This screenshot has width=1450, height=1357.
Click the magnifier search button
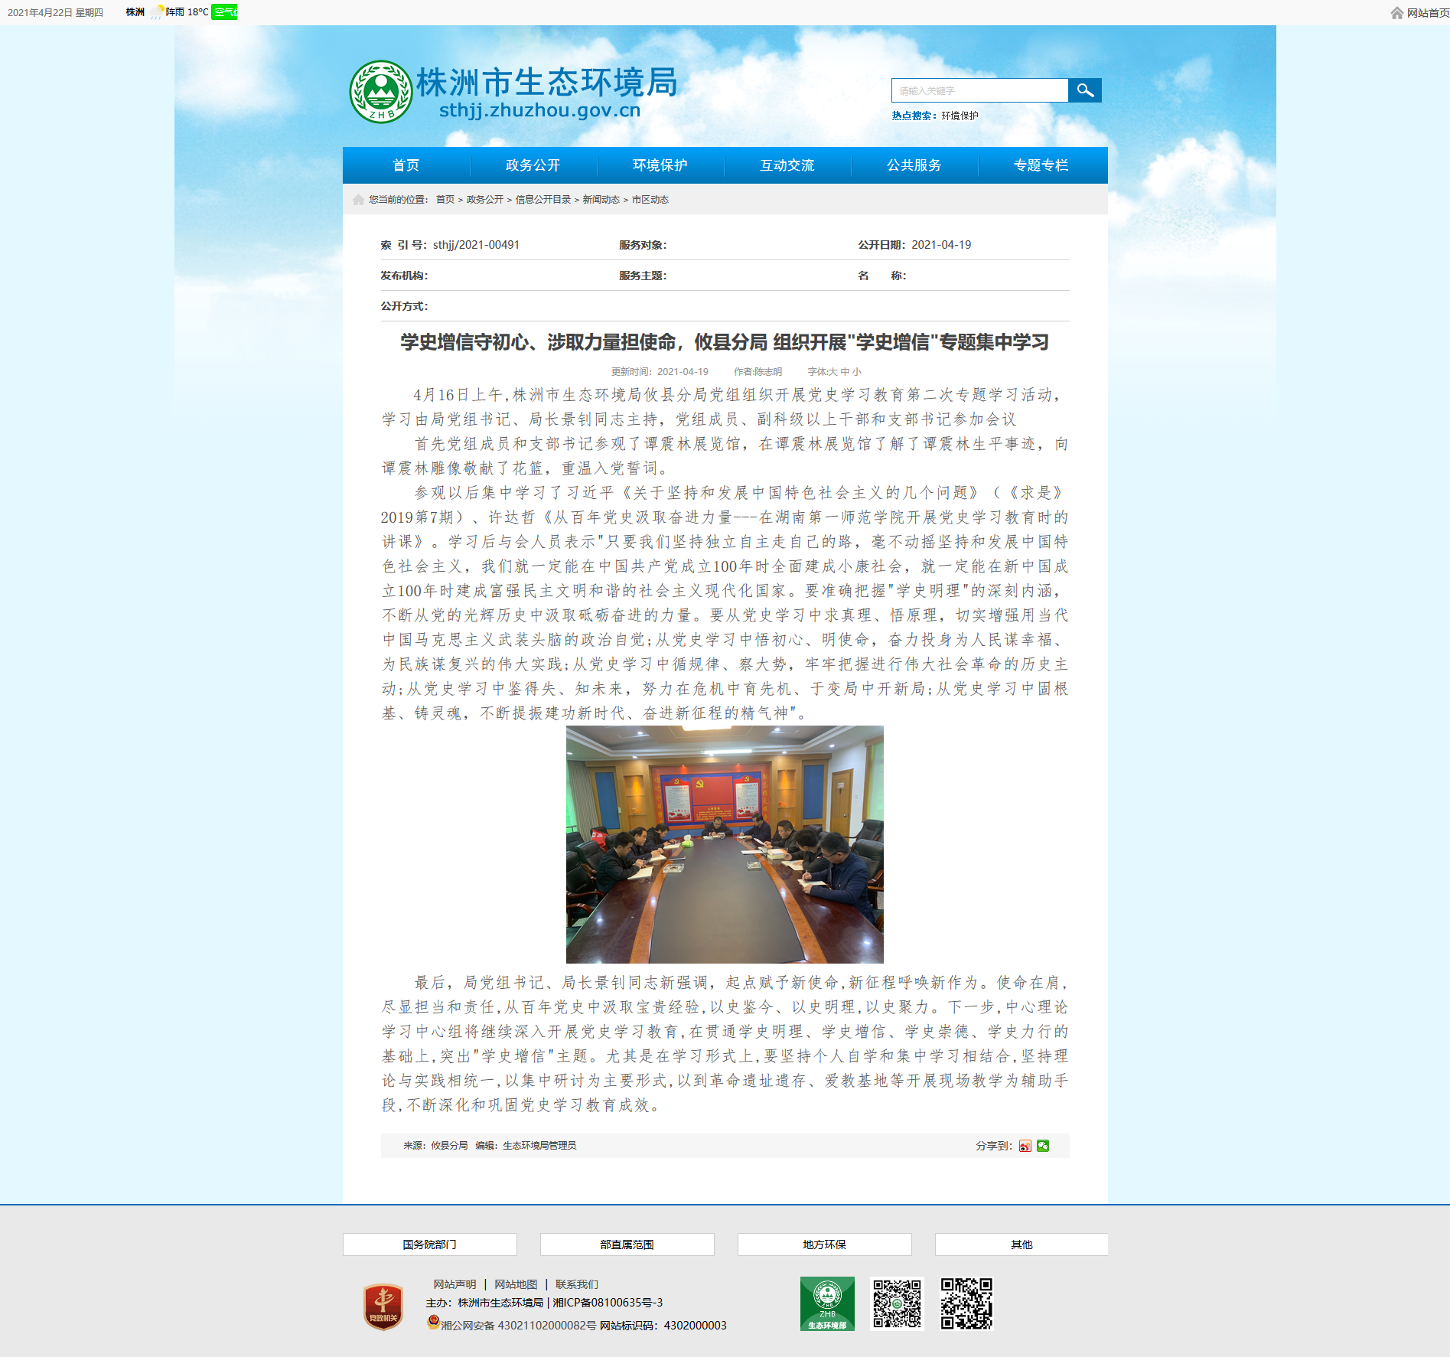(x=1084, y=90)
